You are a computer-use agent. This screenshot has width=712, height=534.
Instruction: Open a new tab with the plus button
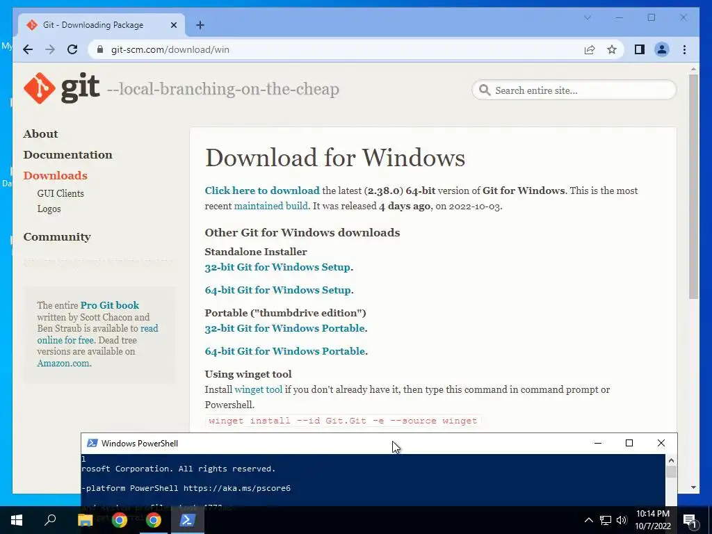[x=200, y=25]
